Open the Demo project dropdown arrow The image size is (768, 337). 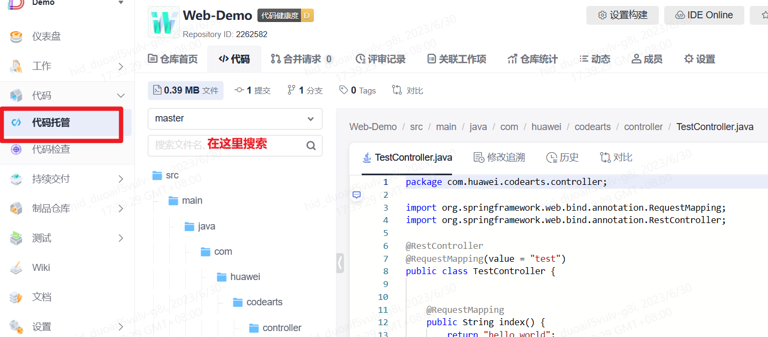pyautogui.click(x=121, y=3)
